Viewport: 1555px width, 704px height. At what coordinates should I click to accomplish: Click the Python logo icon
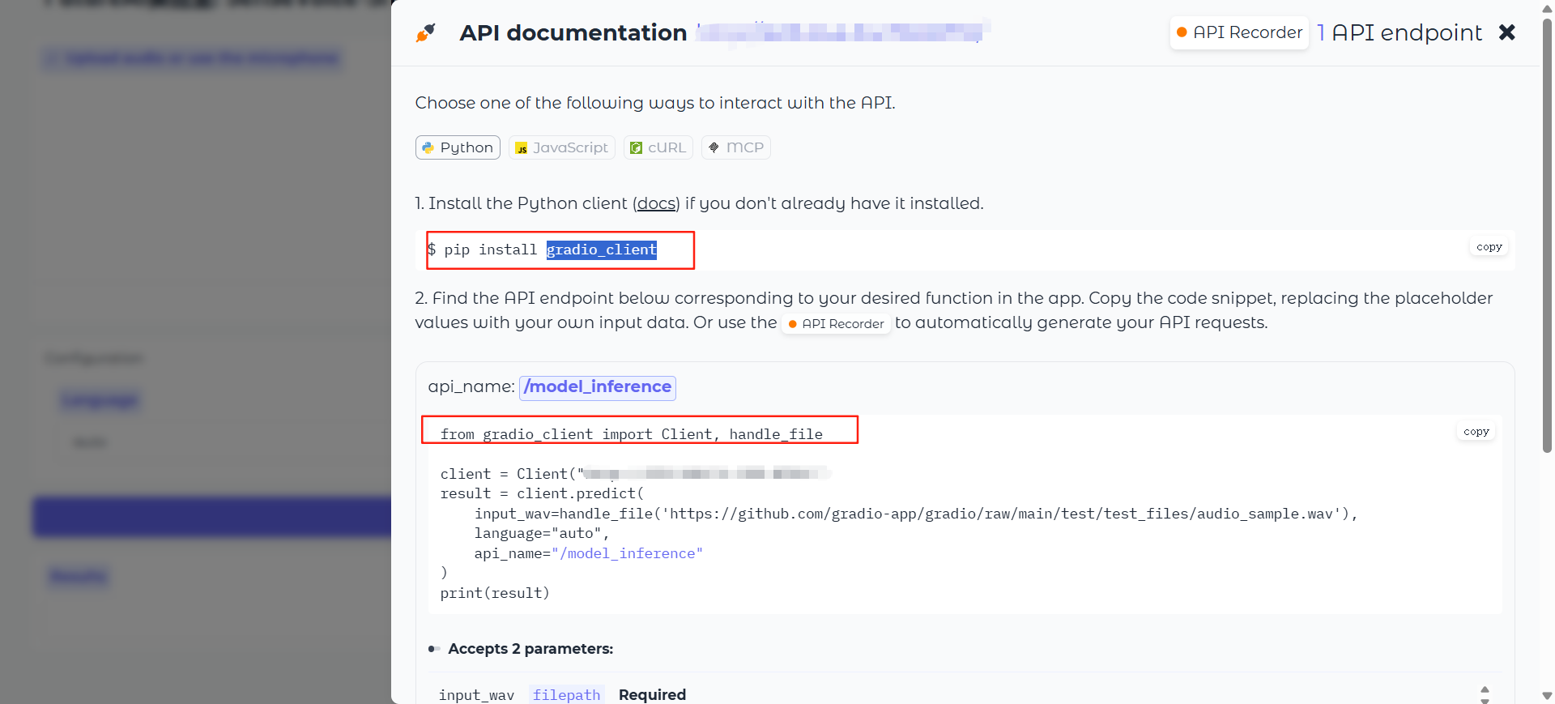click(x=428, y=147)
